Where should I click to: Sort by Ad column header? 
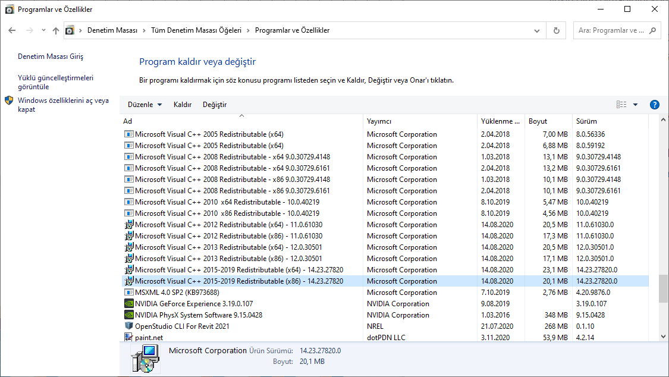(x=241, y=121)
